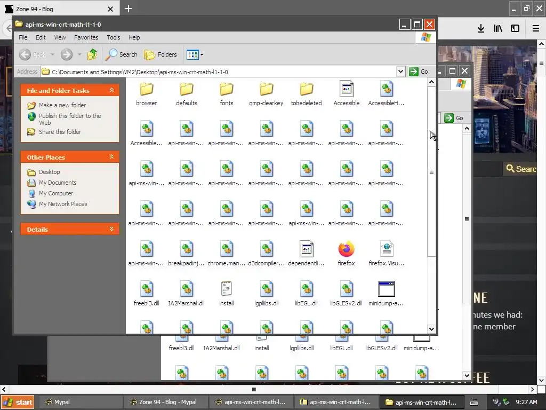
Task: Open a new browser tab
Action: (x=129, y=9)
